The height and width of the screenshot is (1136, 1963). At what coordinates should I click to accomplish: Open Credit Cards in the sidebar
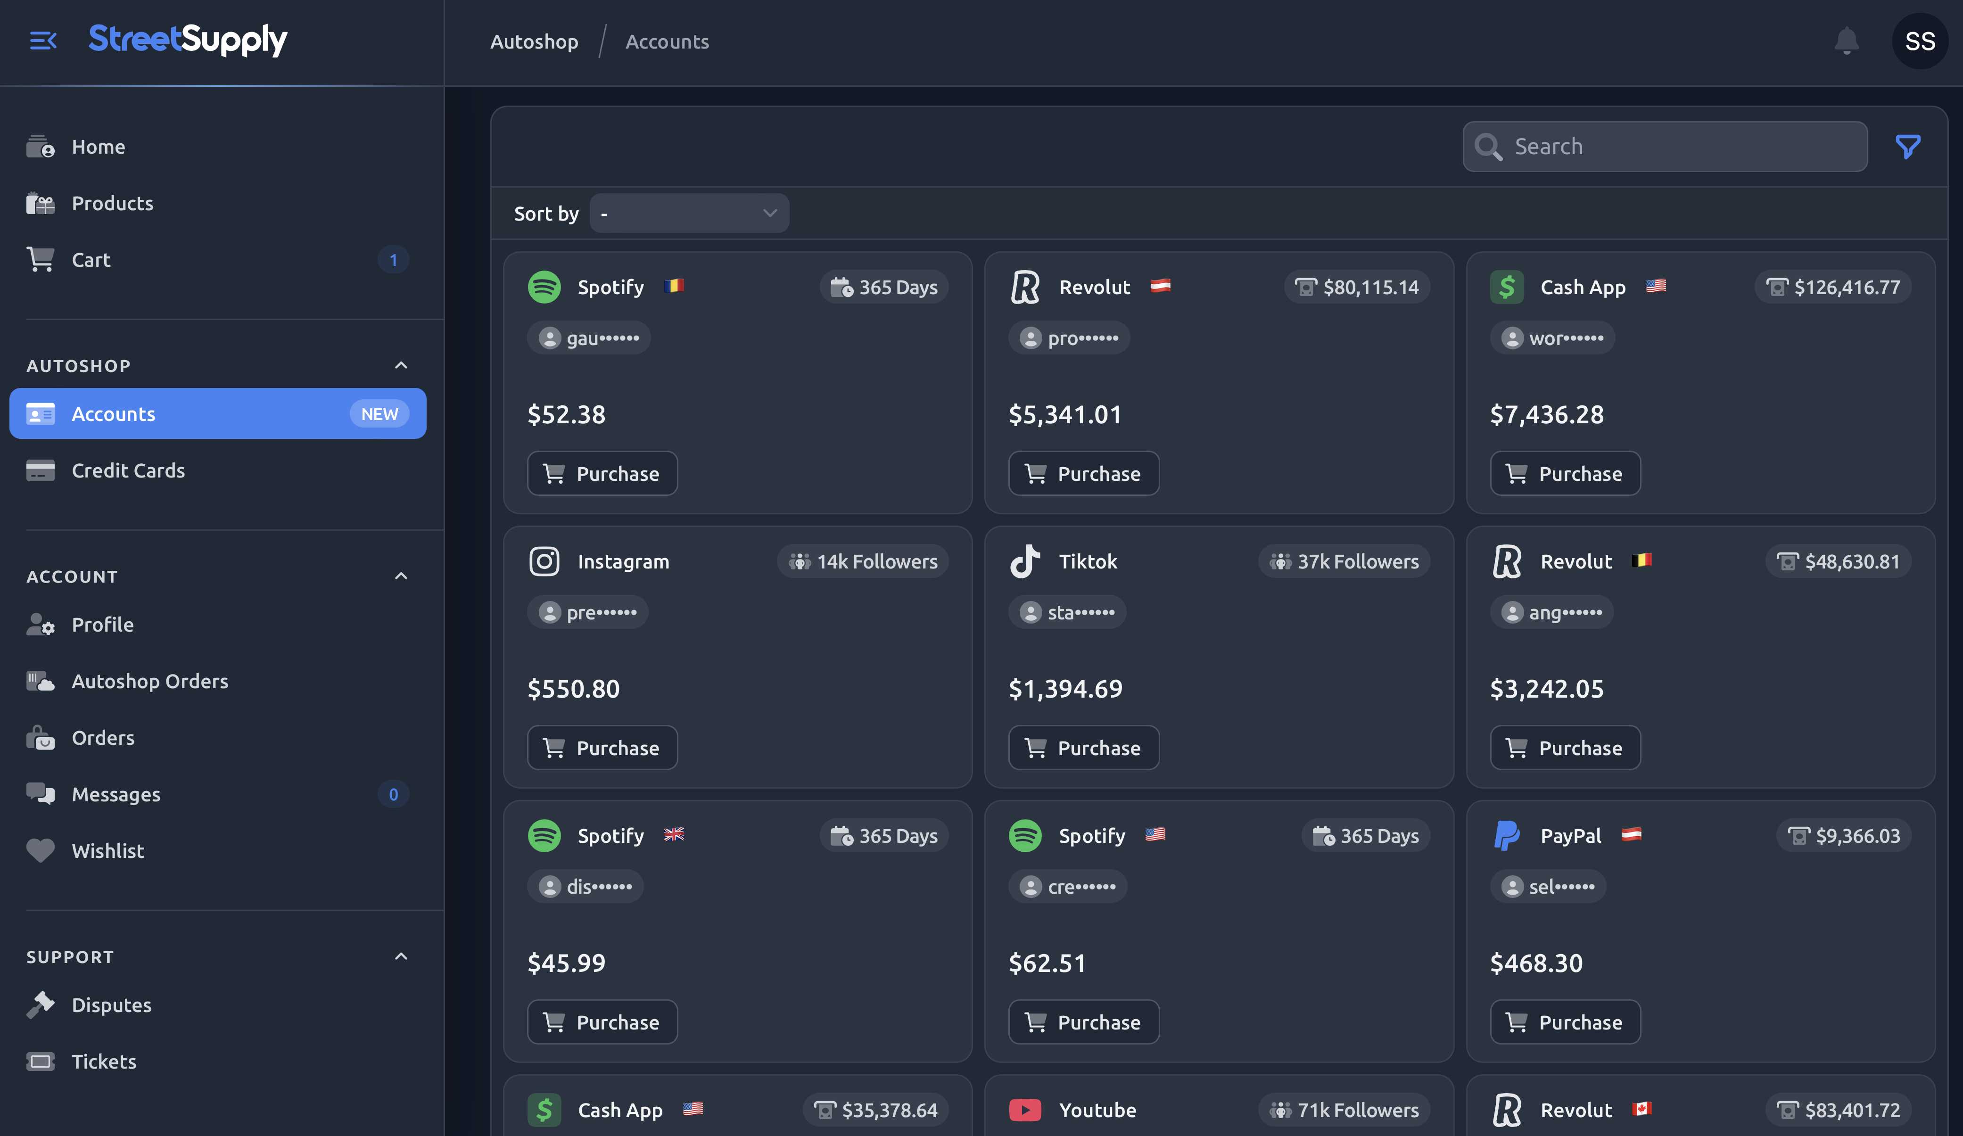pyautogui.click(x=218, y=470)
